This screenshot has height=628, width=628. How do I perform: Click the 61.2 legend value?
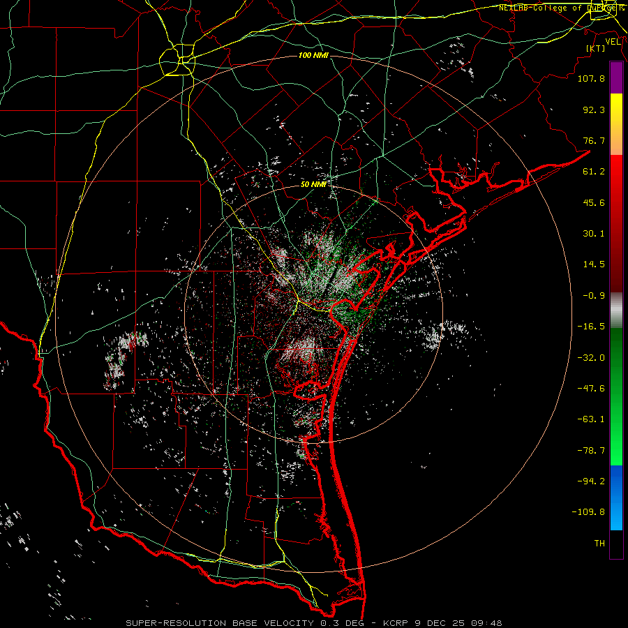click(x=594, y=172)
